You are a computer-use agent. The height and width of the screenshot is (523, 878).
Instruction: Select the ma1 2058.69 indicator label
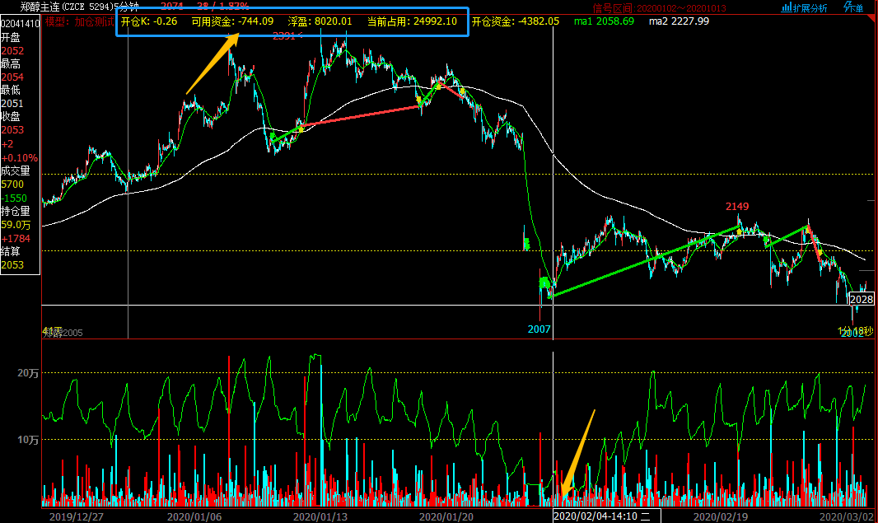[604, 21]
